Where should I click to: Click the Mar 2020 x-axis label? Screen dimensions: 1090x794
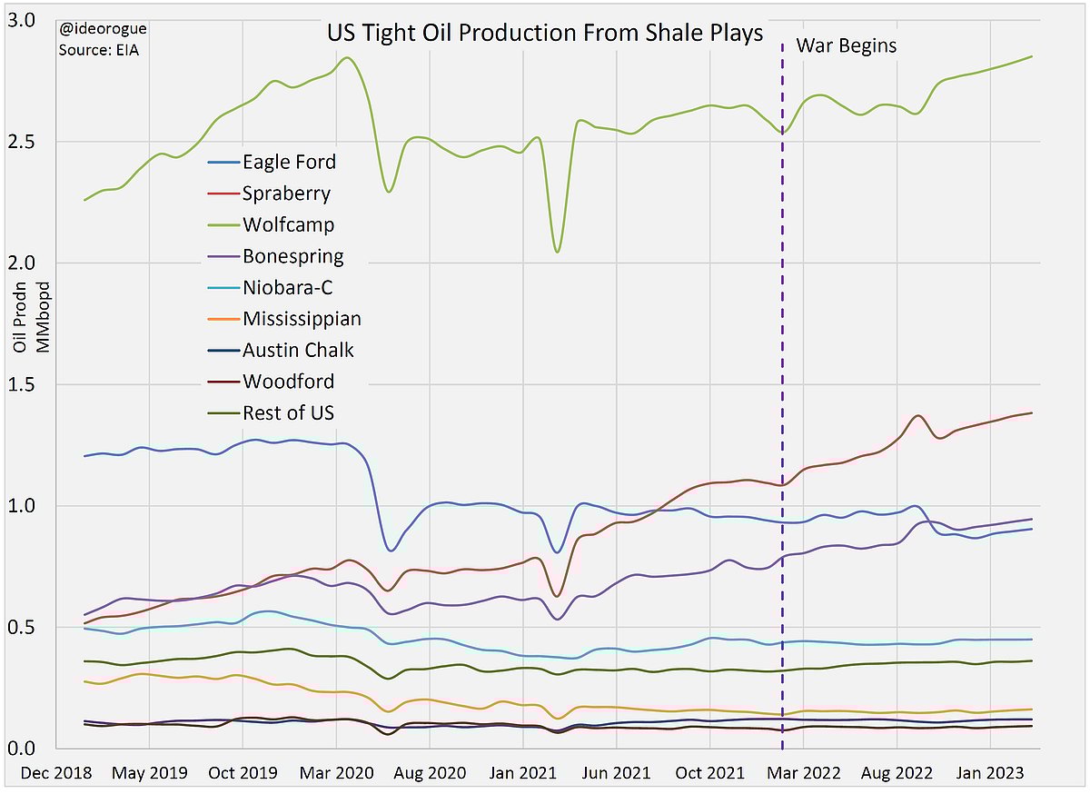pyautogui.click(x=336, y=774)
